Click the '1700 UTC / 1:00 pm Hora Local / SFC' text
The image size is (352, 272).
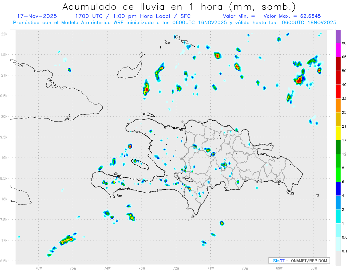(x=133, y=16)
